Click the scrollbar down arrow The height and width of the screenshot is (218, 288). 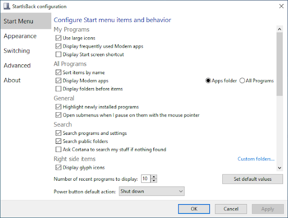tap(279, 168)
